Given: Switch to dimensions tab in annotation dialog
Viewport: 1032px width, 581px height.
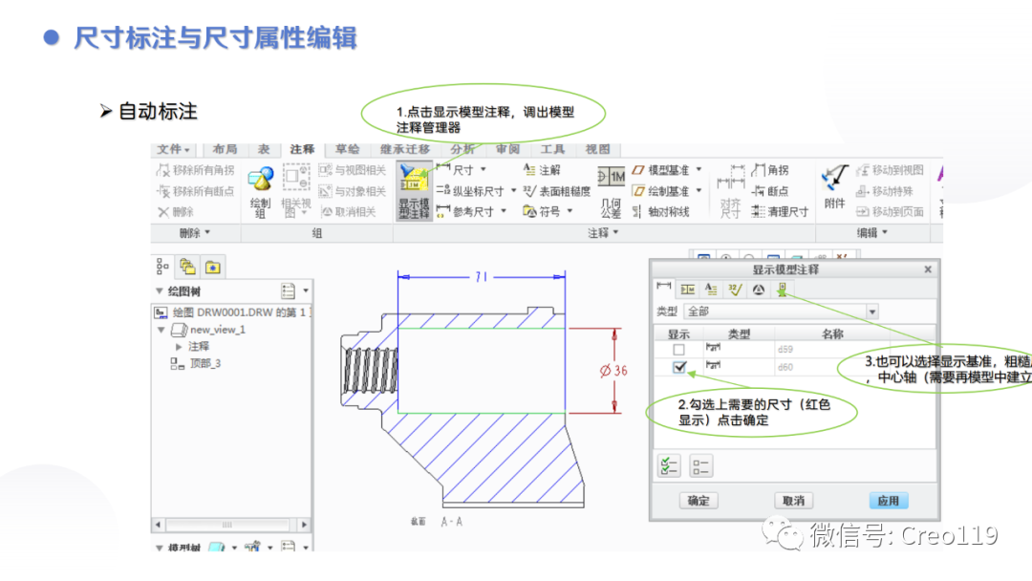Looking at the screenshot, I should 664,289.
